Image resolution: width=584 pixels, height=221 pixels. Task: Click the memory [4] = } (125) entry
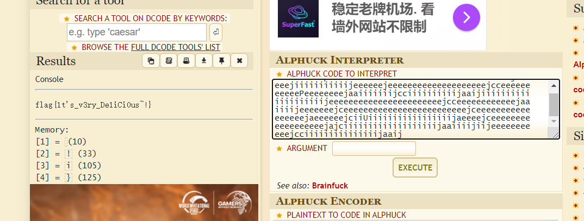[68, 177]
